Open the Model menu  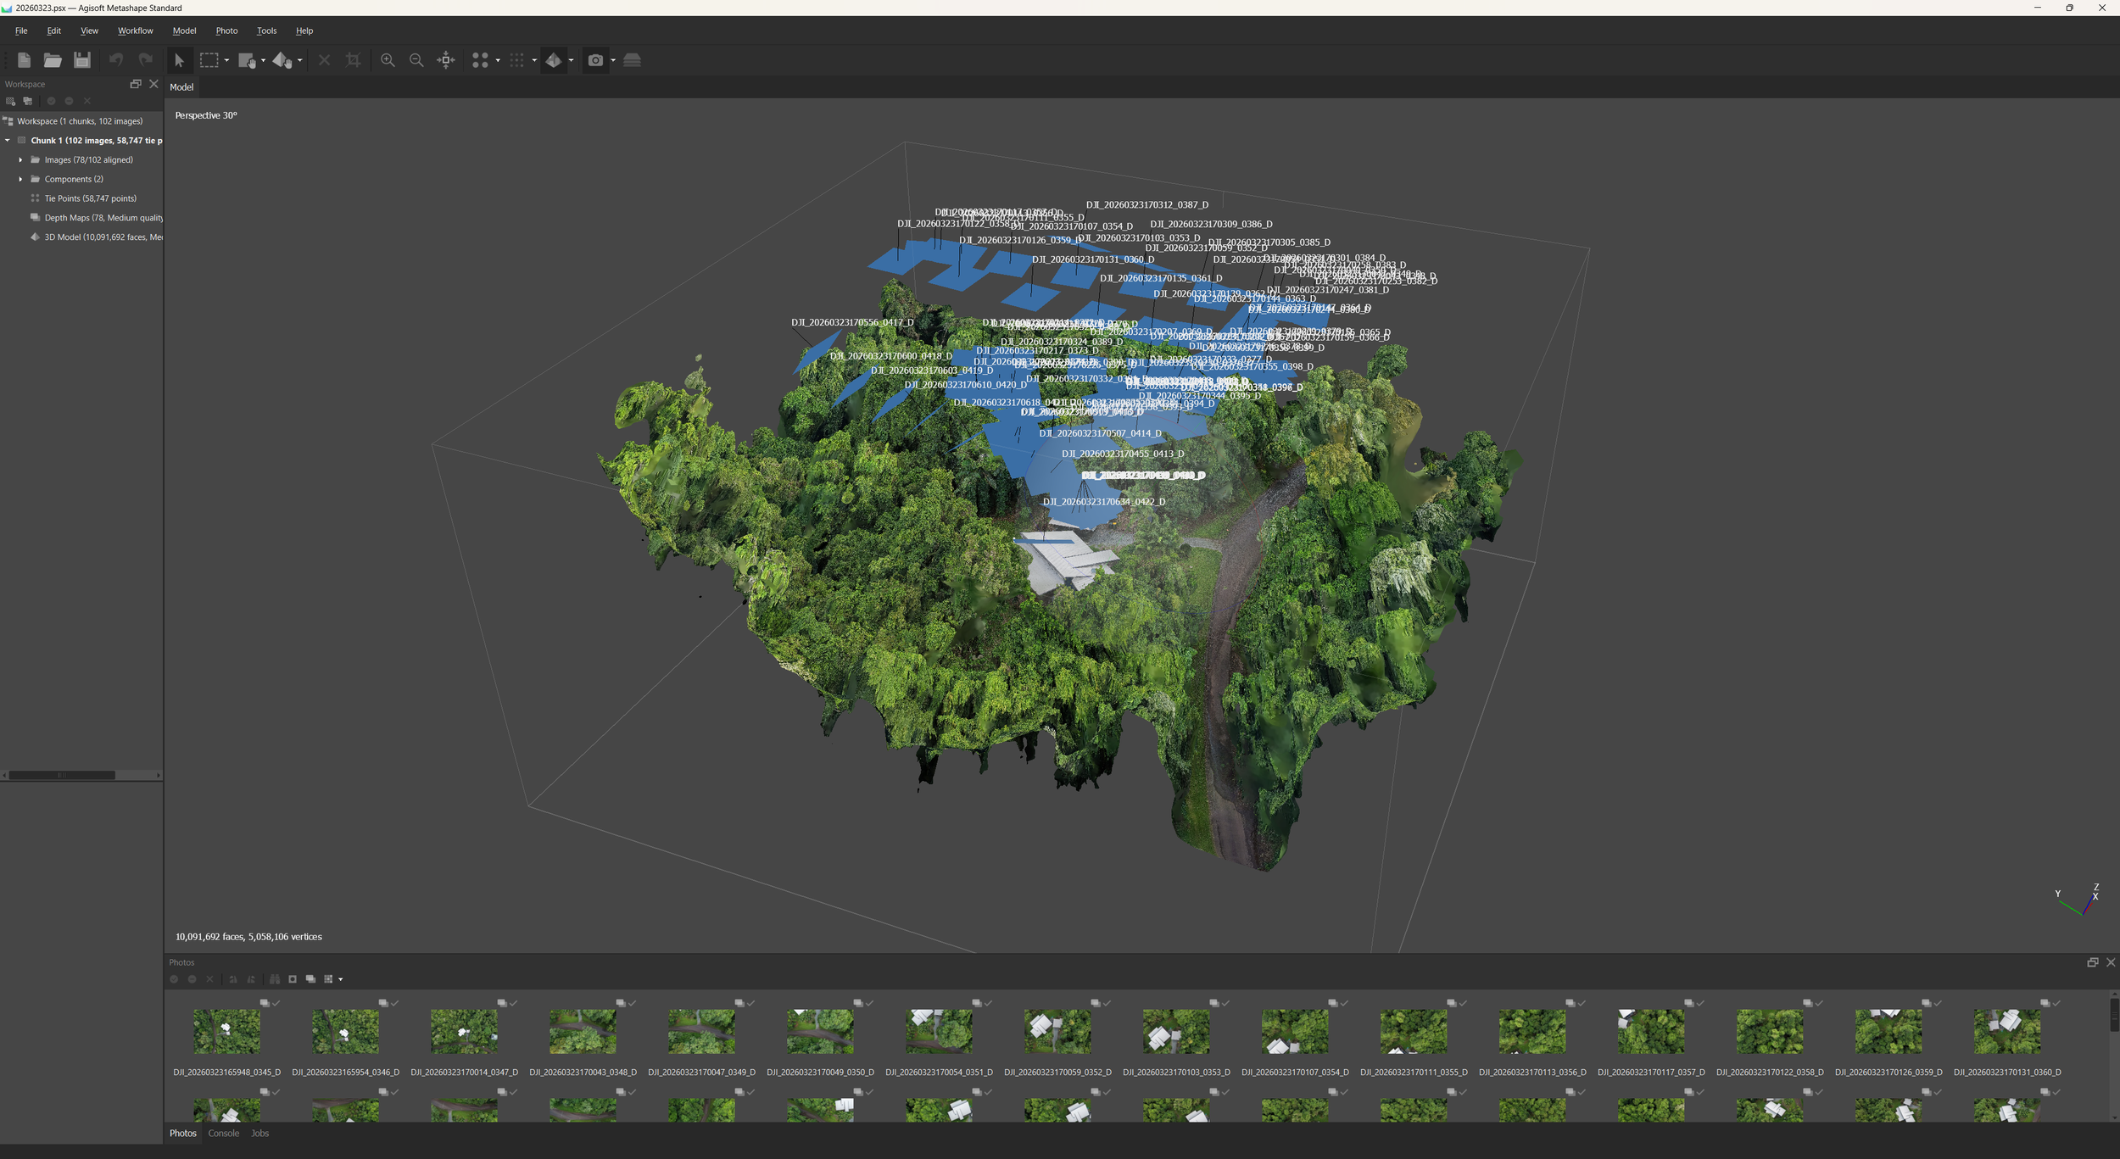(184, 31)
